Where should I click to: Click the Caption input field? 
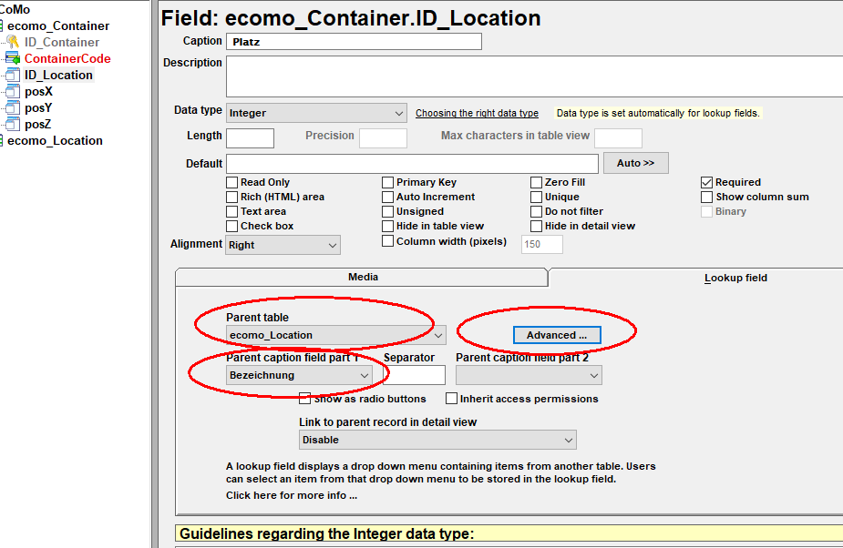(354, 41)
